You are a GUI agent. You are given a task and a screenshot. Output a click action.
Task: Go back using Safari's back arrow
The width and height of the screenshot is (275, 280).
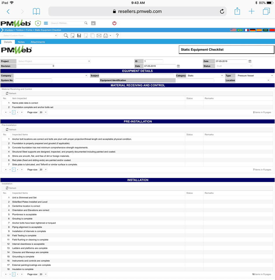click(8, 12)
